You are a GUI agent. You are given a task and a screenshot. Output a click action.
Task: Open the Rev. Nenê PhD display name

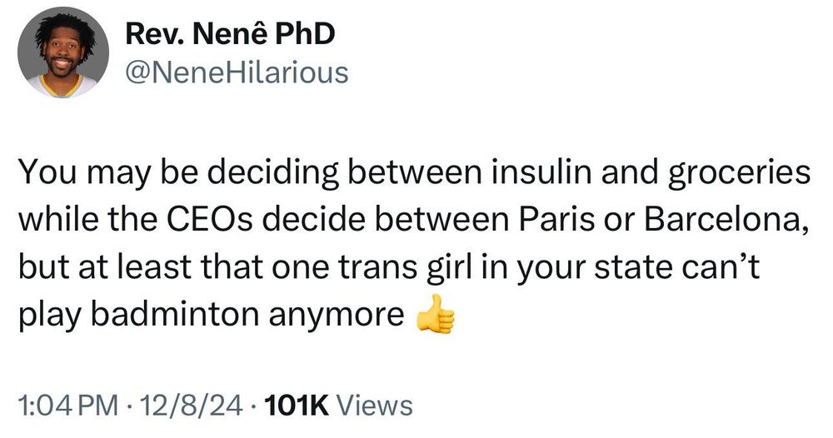(230, 34)
